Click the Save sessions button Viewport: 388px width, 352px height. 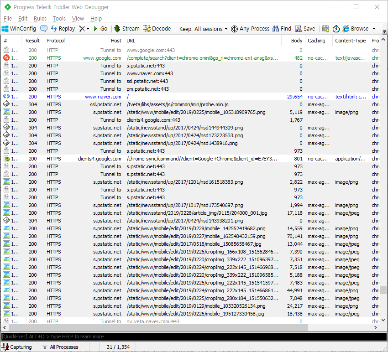305,29
